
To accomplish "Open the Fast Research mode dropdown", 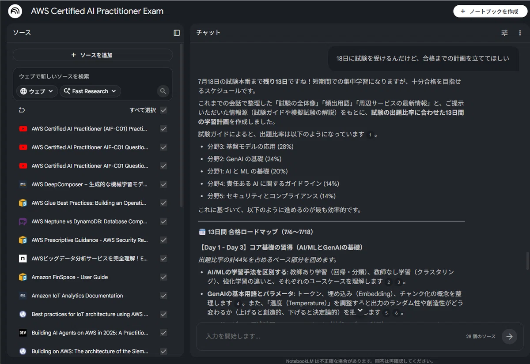I will tap(90, 91).
